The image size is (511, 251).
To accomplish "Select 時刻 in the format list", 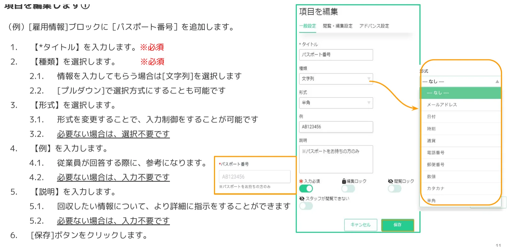I will click(460, 129).
